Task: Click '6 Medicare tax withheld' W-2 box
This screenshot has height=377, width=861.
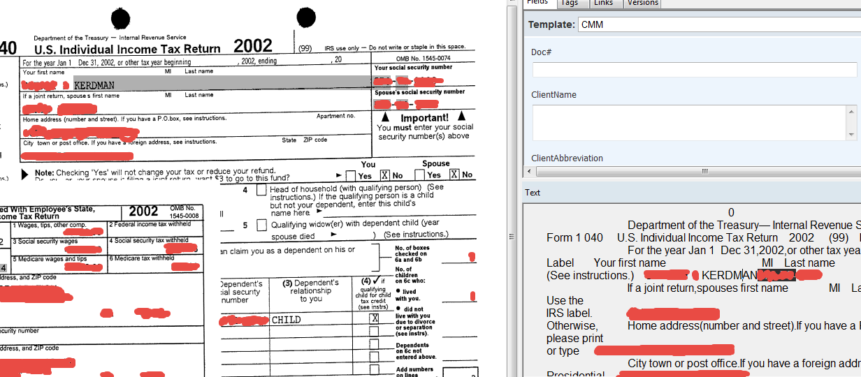Action: [154, 263]
